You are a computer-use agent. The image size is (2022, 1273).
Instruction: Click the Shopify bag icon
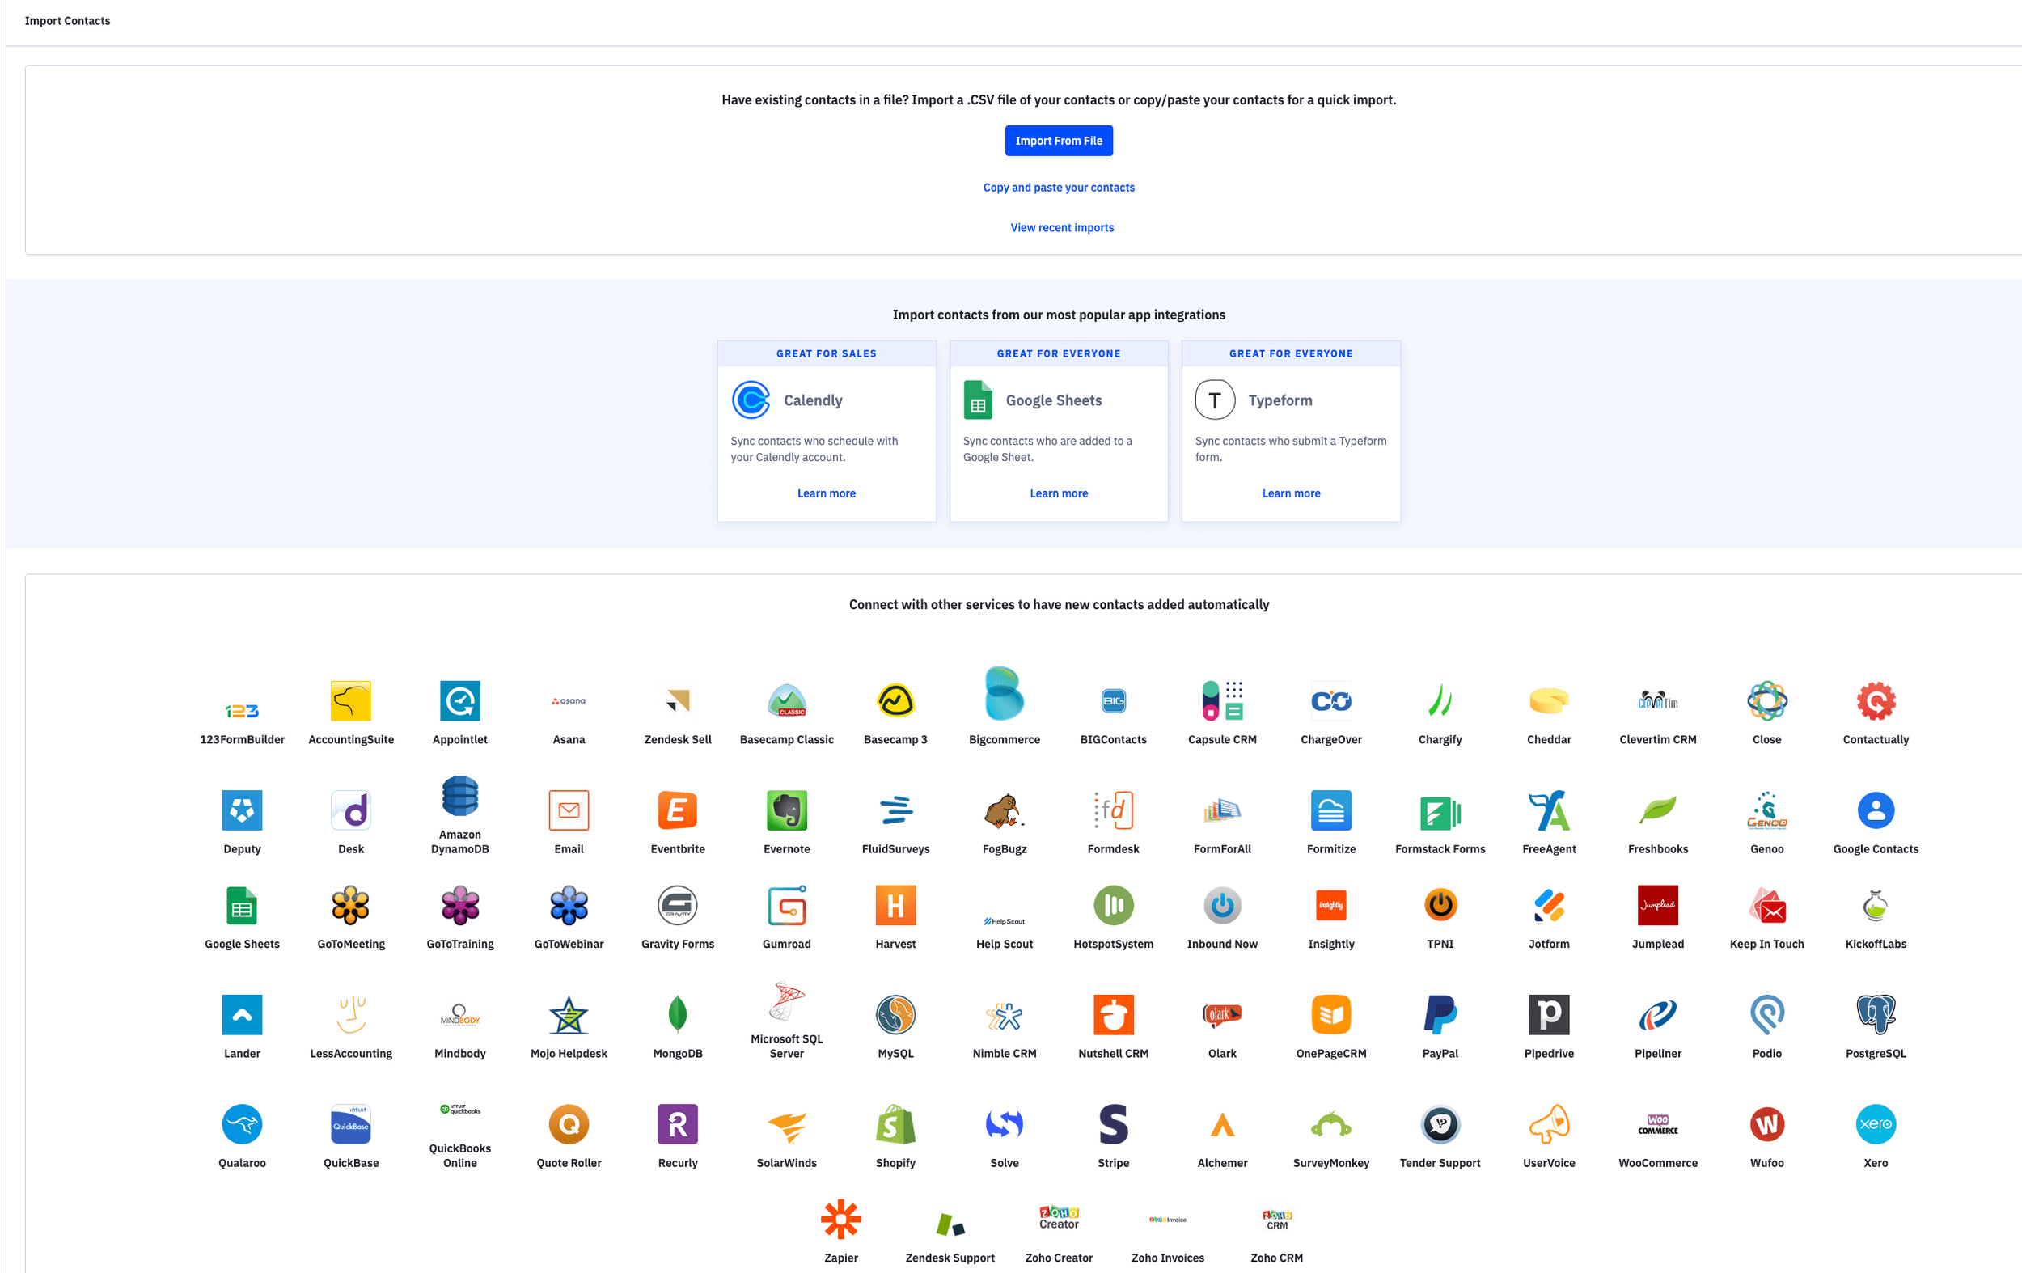895,1123
